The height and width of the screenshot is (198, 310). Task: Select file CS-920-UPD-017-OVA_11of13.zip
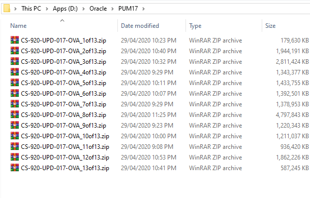[65, 147]
